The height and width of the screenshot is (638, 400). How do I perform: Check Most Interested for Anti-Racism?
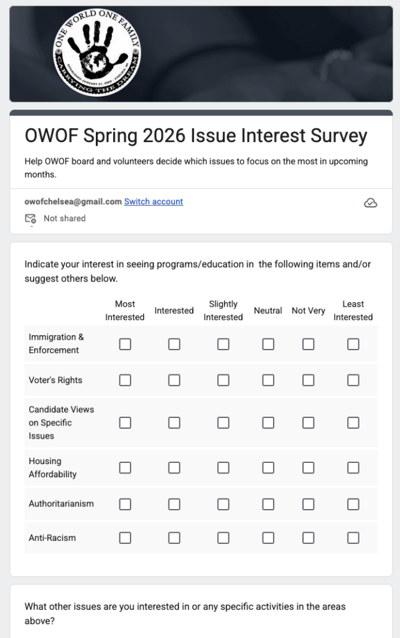click(x=125, y=538)
